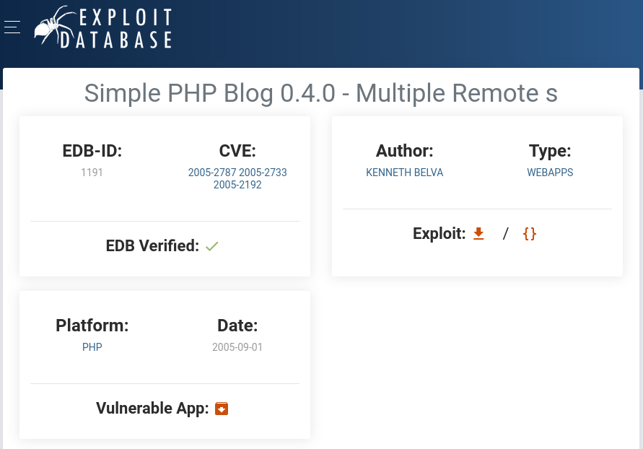Filter exploits by PHP platform
The image size is (643, 449).
[x=92, y=347]
